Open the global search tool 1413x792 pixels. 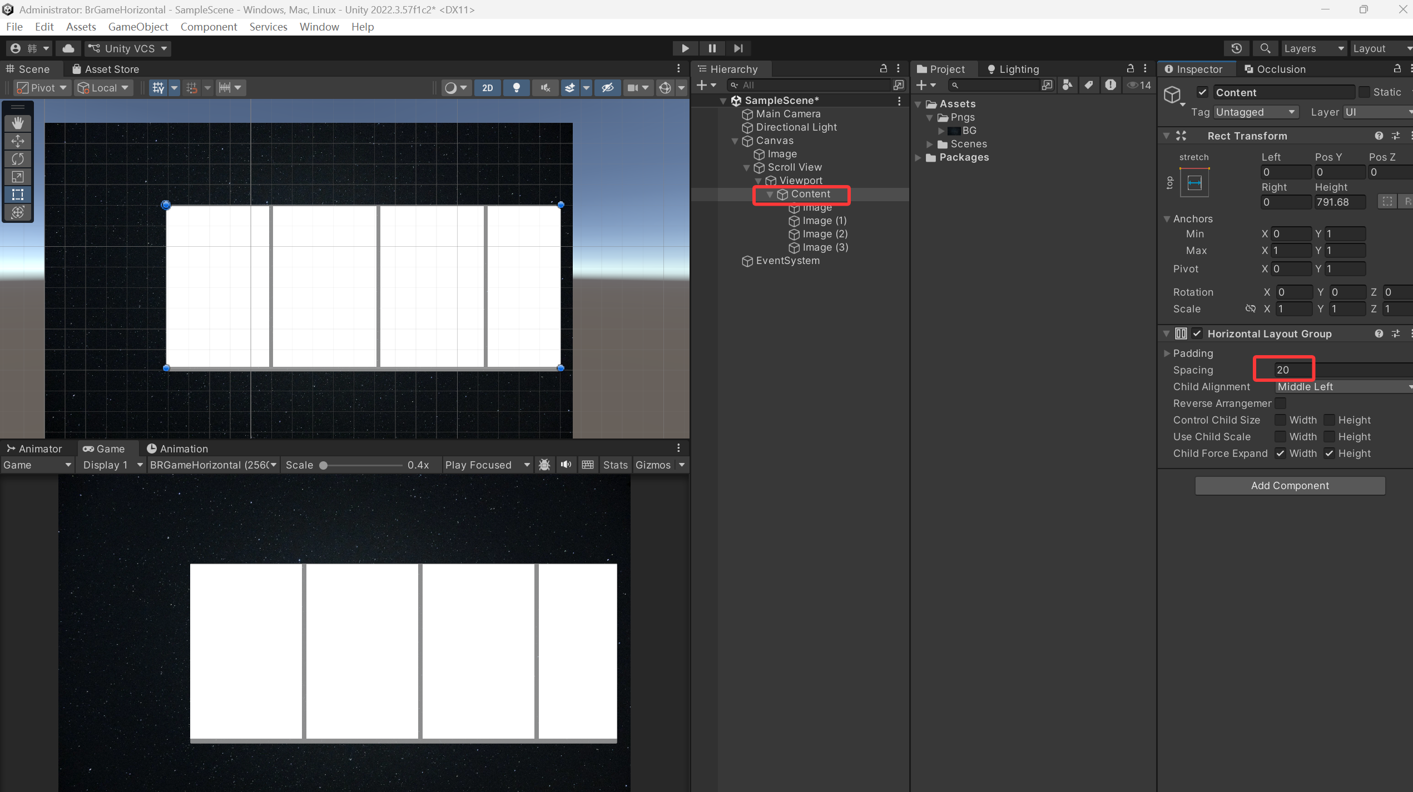click(1265, 48)
